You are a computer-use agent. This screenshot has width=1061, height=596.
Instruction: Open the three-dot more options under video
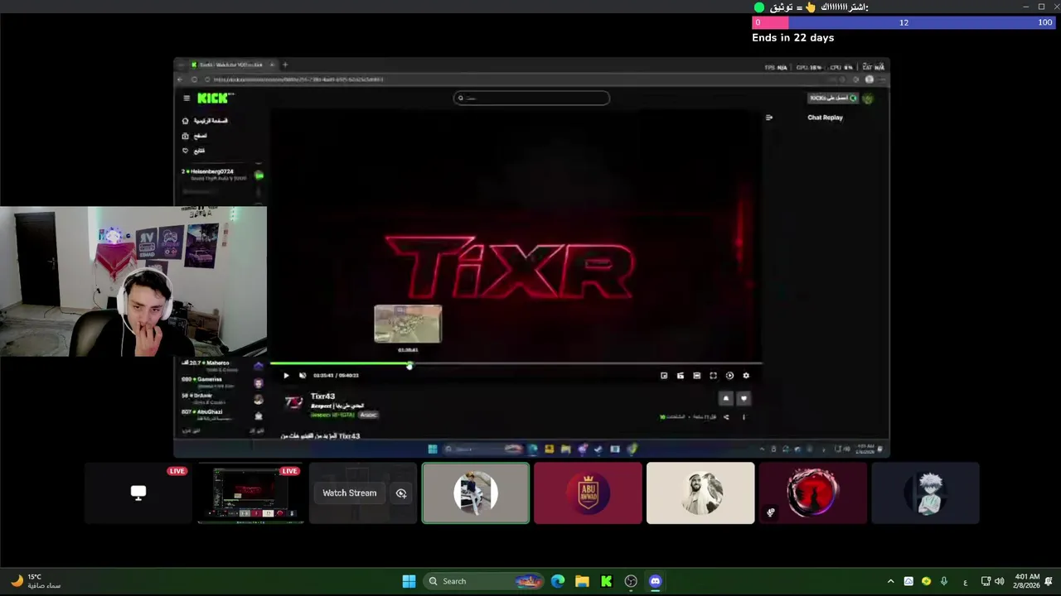click(x=744, y=417)
